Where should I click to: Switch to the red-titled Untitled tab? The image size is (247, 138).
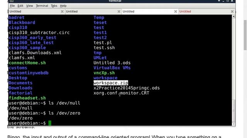point(207,11)
